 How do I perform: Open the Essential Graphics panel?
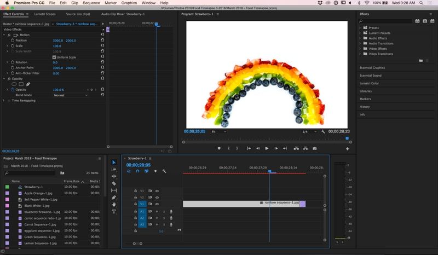(x=372, y=68)
